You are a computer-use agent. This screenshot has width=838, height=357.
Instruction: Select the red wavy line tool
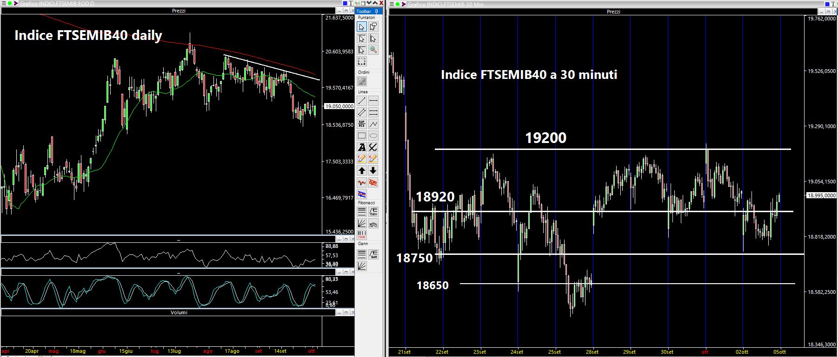pos(362,182)
